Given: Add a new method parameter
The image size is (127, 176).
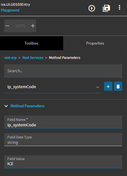Looking at the screenshot, I should coord(108,86).
